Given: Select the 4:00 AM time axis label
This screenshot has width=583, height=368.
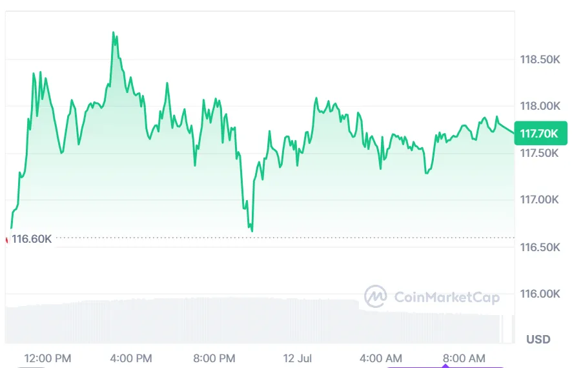Looking at the screenshot, I should pyautogui.click(x=381, y=358).
